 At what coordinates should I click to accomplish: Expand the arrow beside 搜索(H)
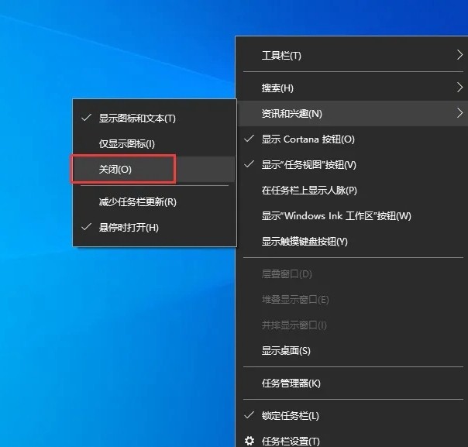[460, 88]
